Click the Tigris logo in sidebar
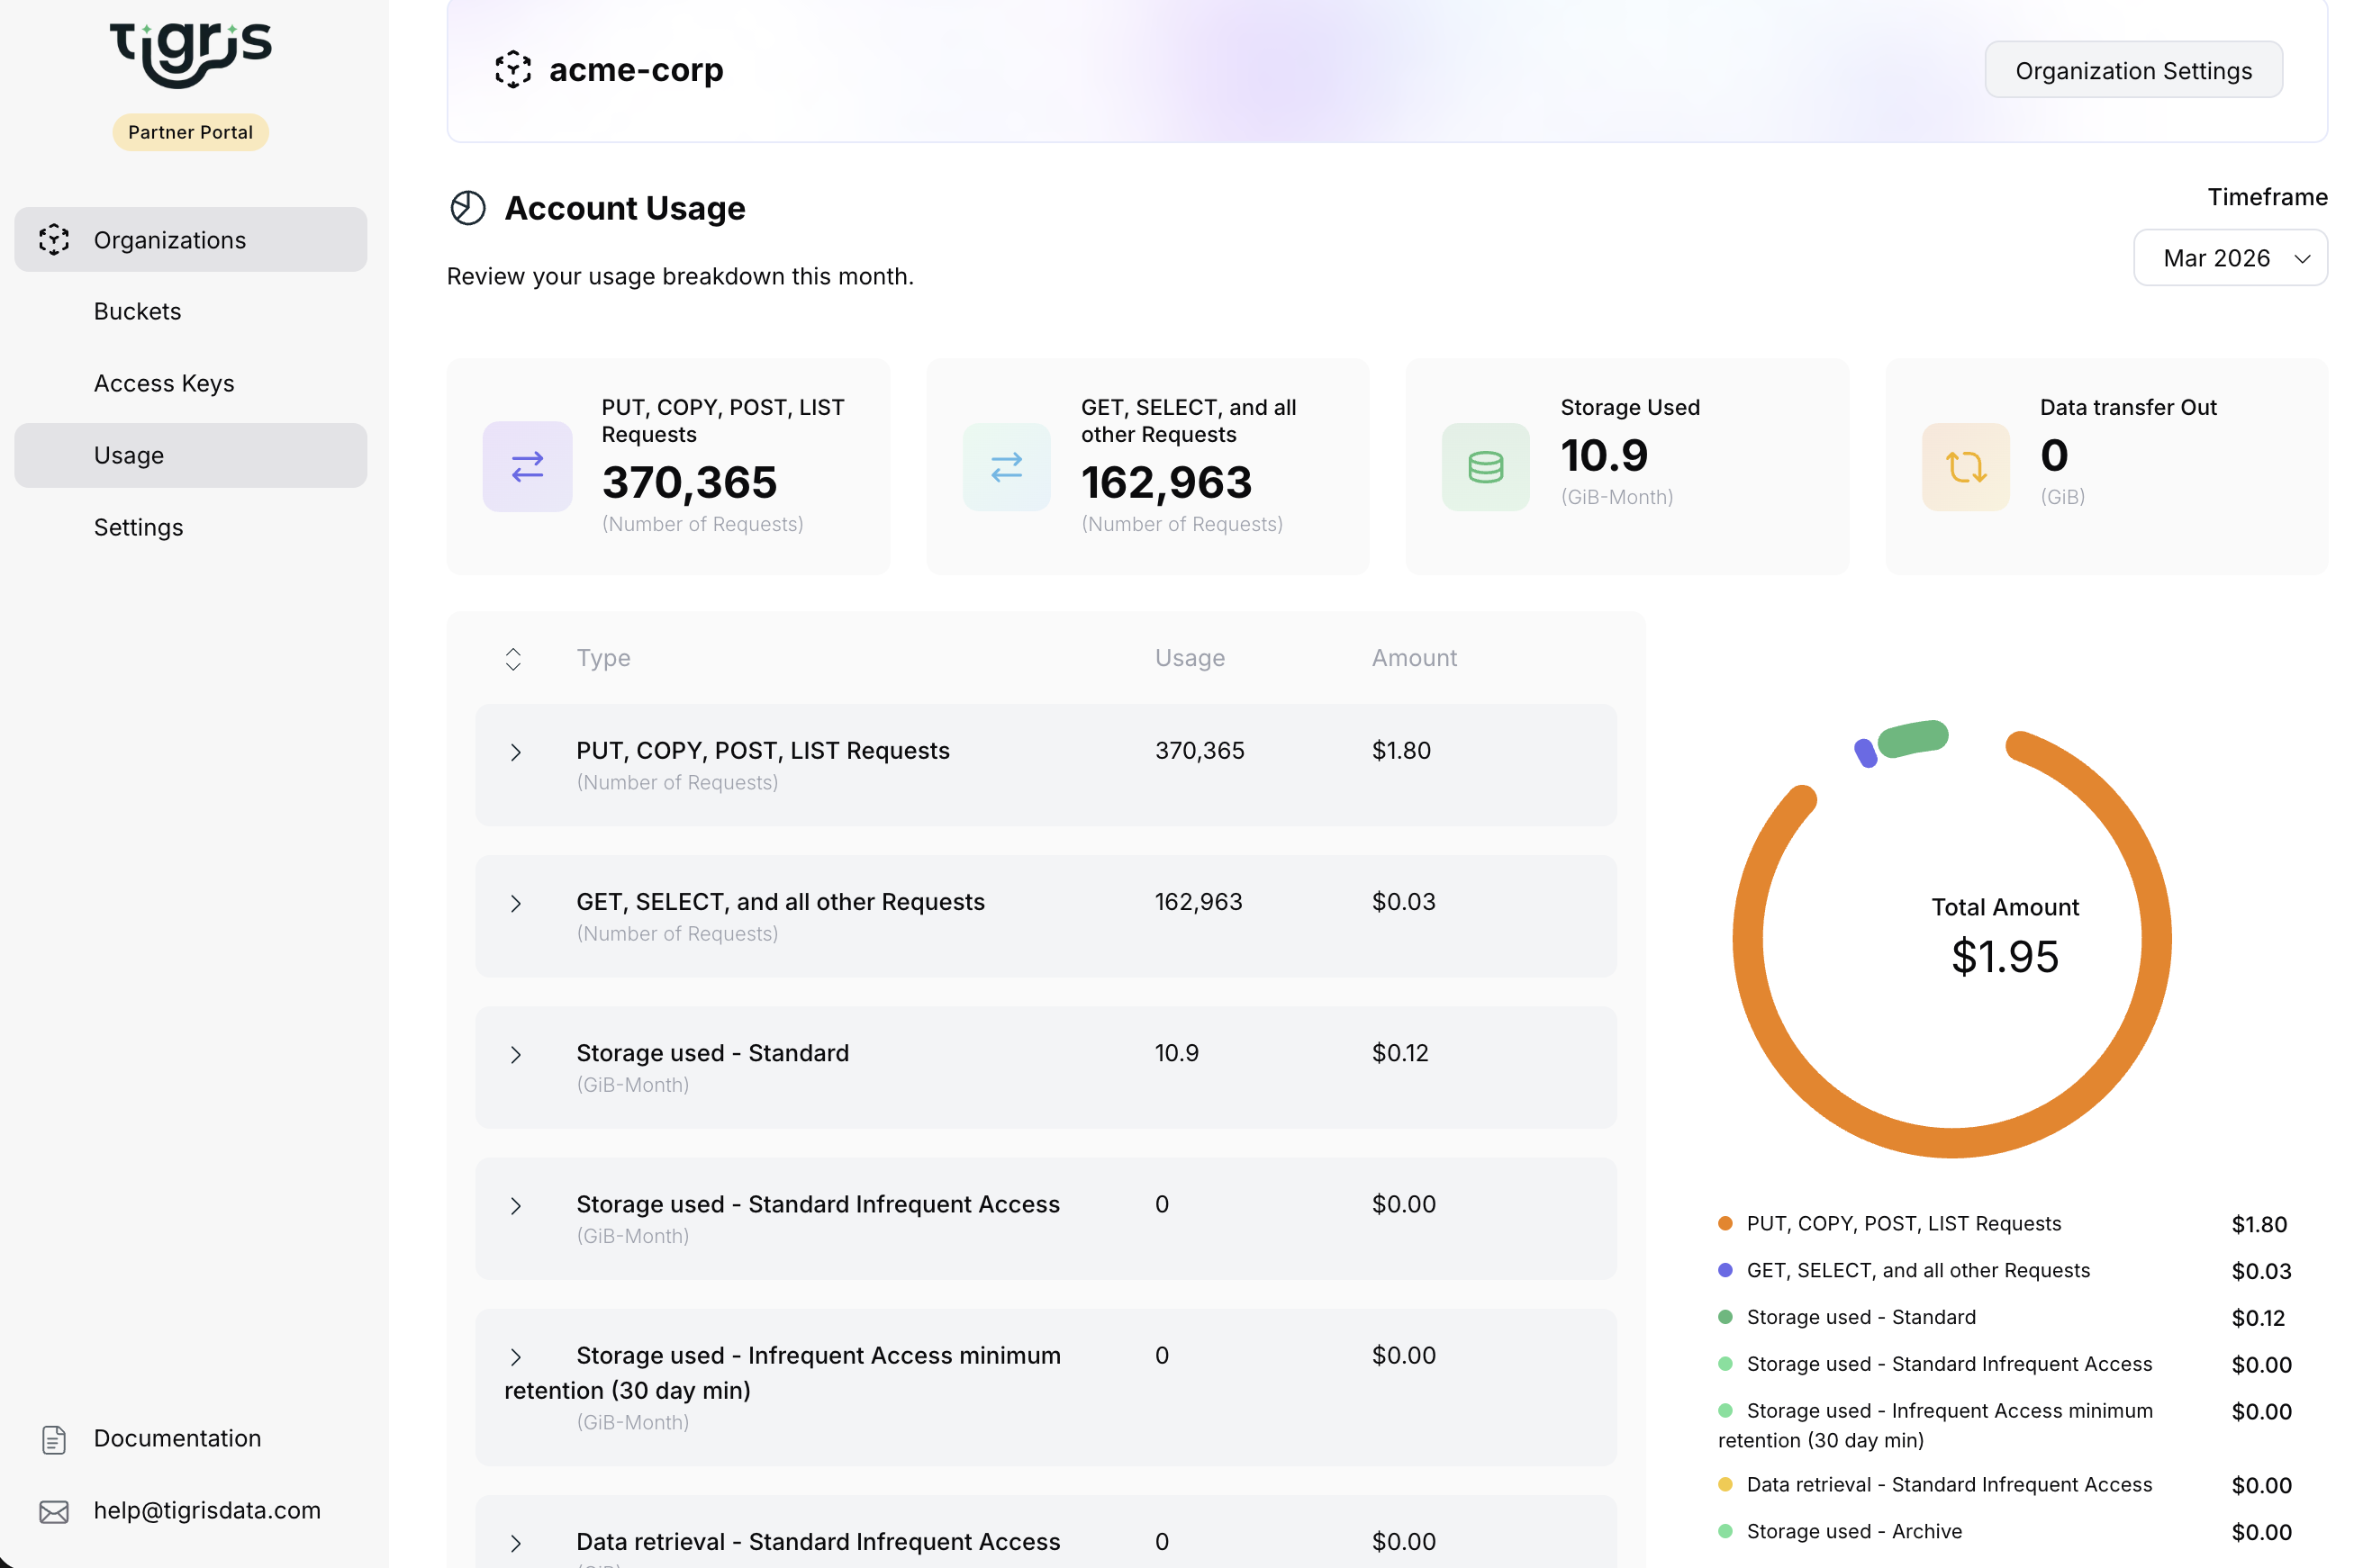This screenshot has height=1568, width=2363. pos(190,52)
